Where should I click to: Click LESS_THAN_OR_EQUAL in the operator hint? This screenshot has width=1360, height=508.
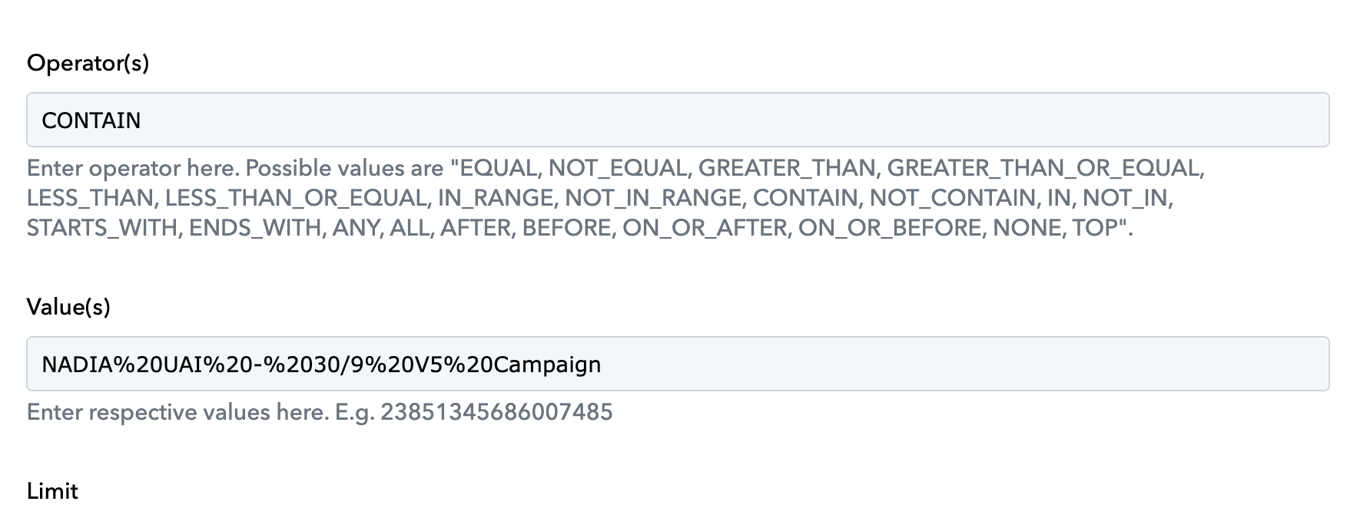coord(296,199)
